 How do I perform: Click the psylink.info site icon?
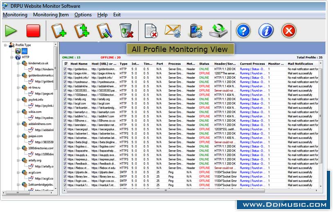coord(25,100)
